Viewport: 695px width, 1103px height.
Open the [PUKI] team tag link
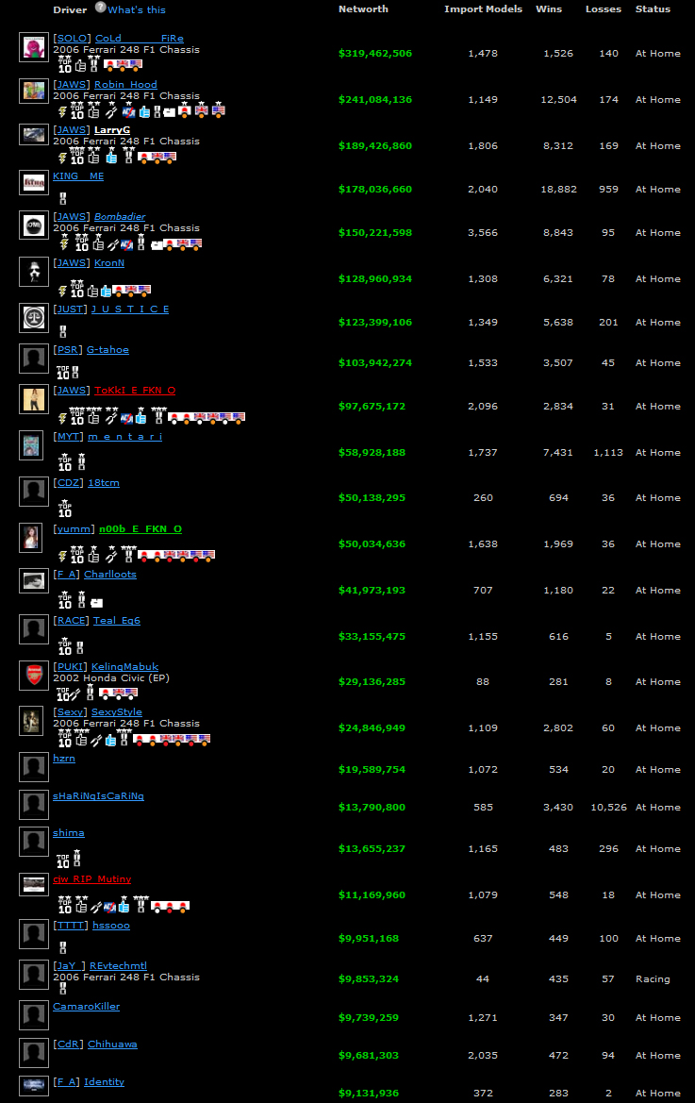coord(71,667)
